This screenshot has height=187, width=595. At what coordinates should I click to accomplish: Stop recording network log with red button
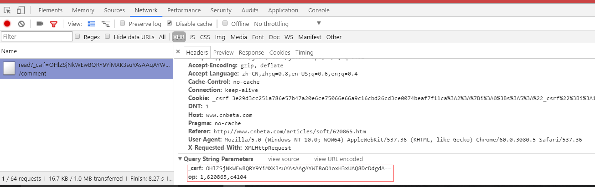click(7, 24)
